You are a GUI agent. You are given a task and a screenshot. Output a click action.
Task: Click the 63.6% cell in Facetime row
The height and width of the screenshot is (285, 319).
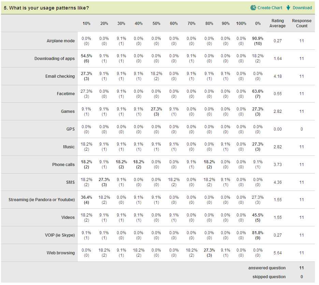[258, 94]
